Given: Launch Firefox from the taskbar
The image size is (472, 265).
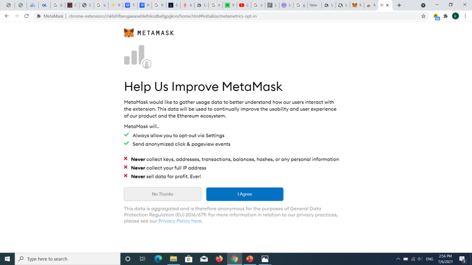Looking at the screenshot, I should click(x=219, y=259).
